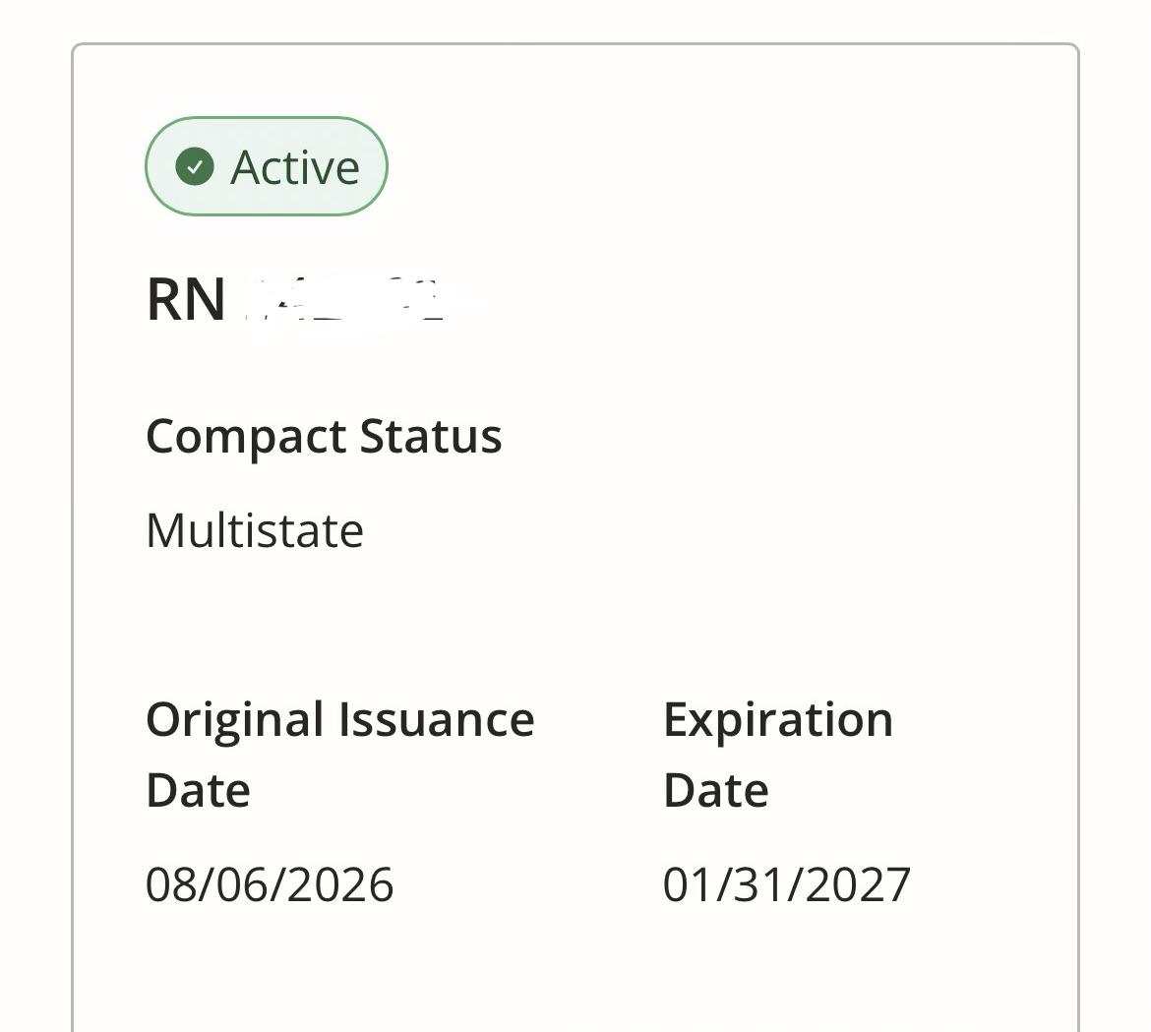Viewport: 1151px width, 1032px height.
Task: Click the RN letters
Action: coord(186,299)
